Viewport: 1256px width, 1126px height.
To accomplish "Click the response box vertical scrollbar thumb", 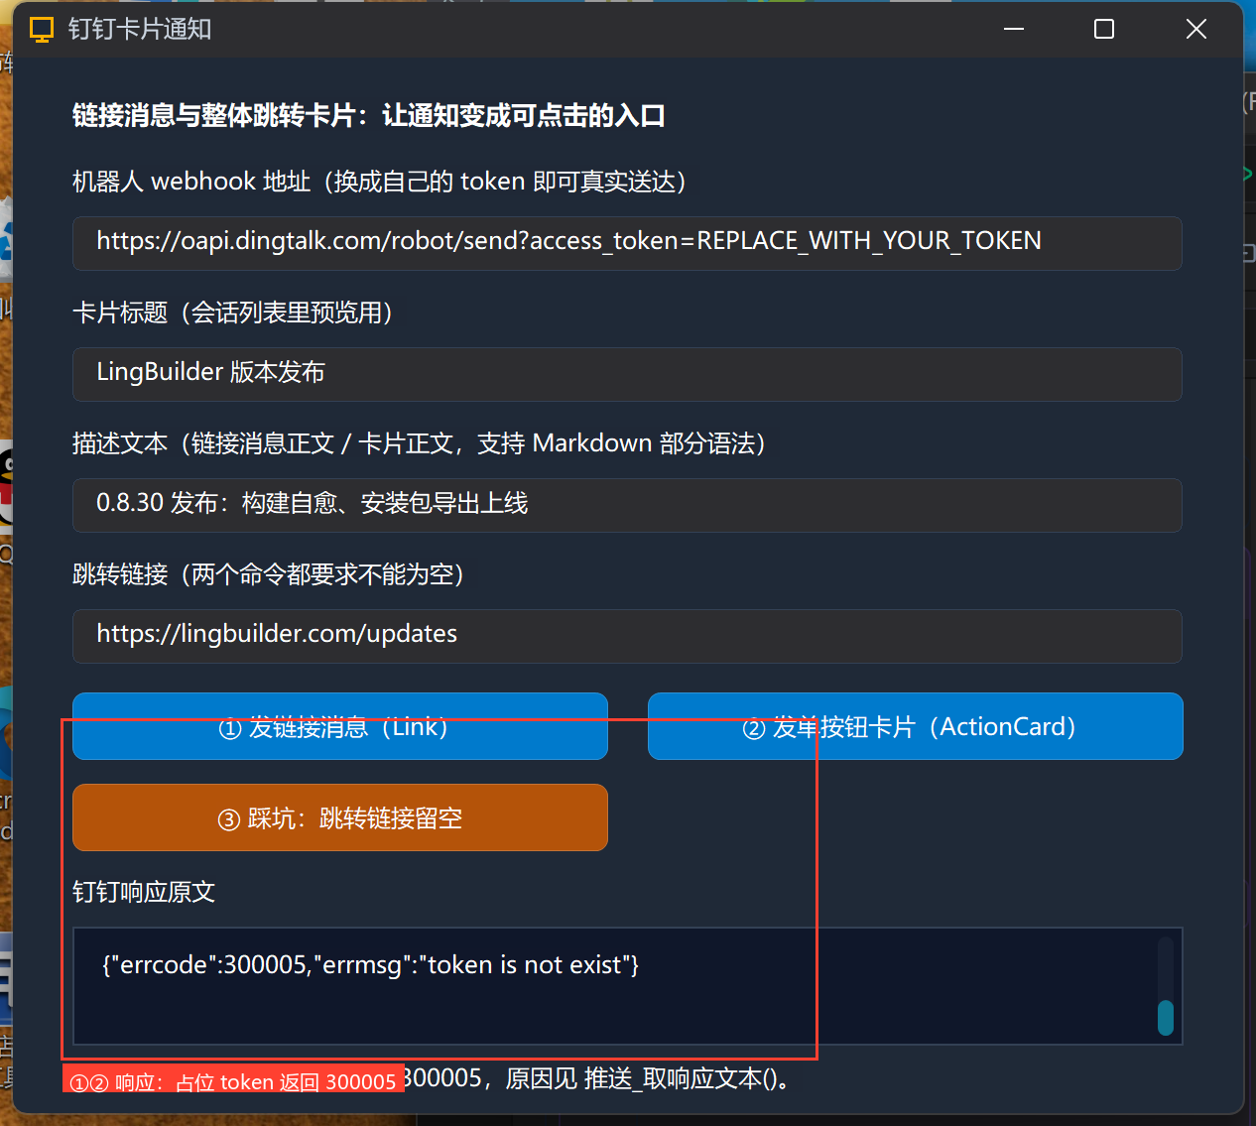I will point(1166,1018).
